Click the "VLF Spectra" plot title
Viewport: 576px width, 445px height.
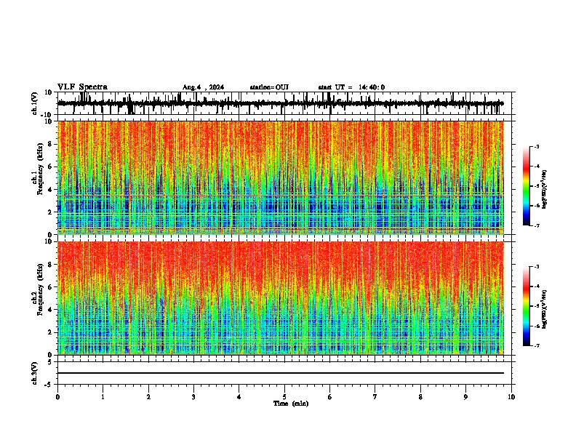82,87
